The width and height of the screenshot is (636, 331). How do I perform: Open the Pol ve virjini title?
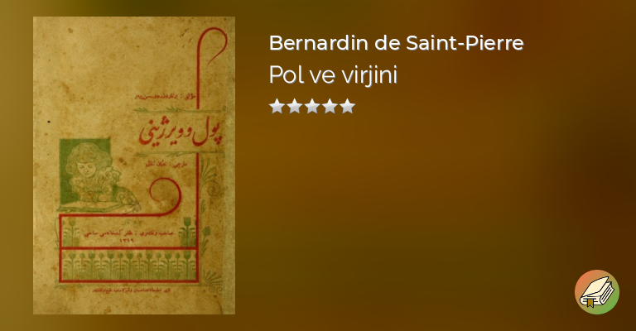333,75
